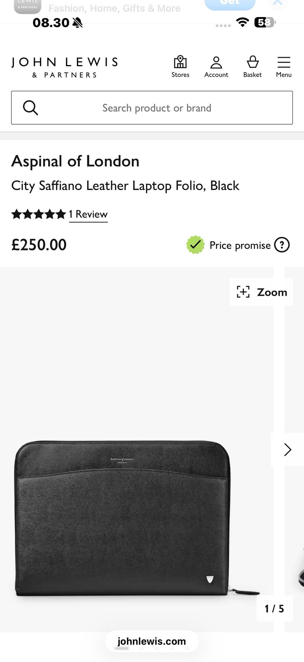This screenshot has height=662, width=304.
Task: Open the 1 Review link
Action: (x=88, y=215)
